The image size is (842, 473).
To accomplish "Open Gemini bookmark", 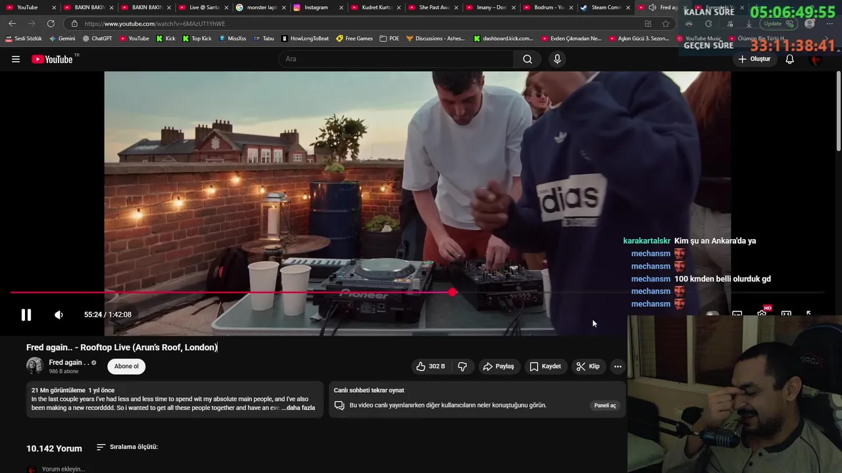I will click(62, 39).
